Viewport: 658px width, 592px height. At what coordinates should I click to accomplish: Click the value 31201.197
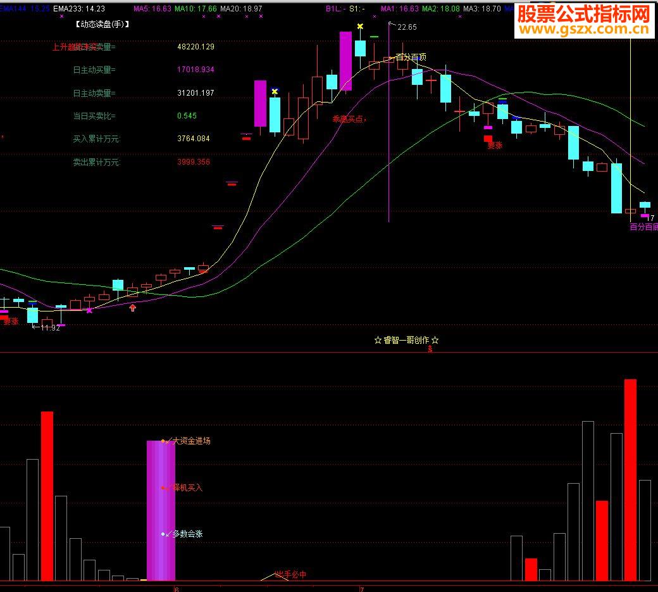[196, 93]
